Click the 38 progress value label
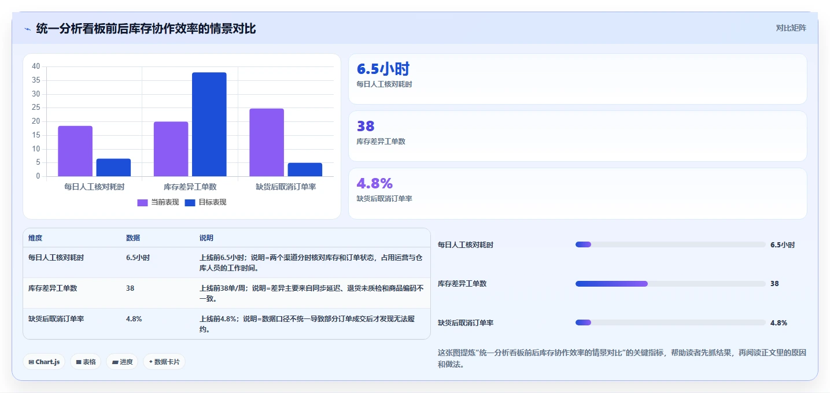The width and height of the screenshot is (830, 393). 774,284
